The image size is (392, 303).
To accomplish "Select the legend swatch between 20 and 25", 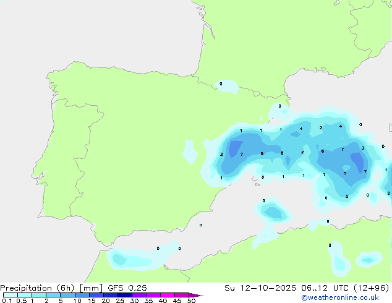I will (x=111, y=295).
